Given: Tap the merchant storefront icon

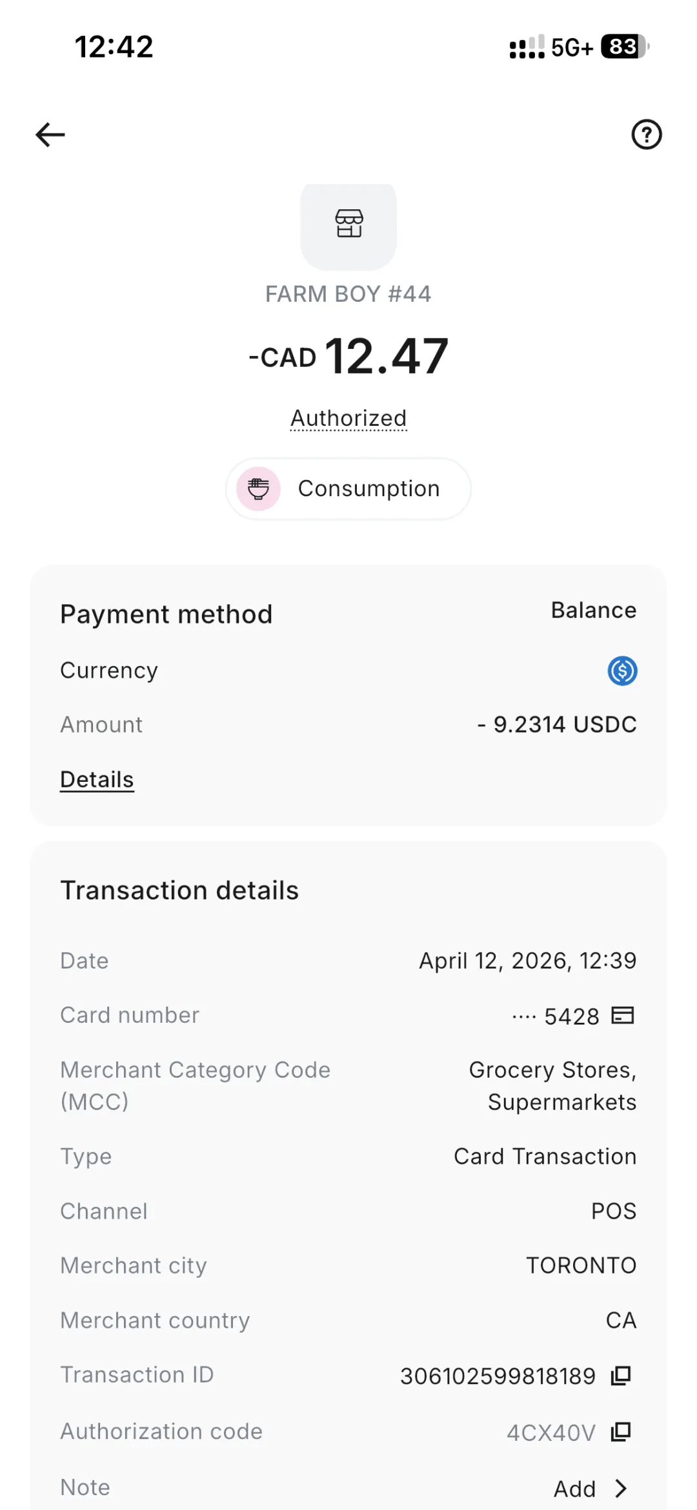Looking at the screenshot, I should (x=348, y=224).
